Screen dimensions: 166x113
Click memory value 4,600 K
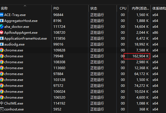pos(143,98)
